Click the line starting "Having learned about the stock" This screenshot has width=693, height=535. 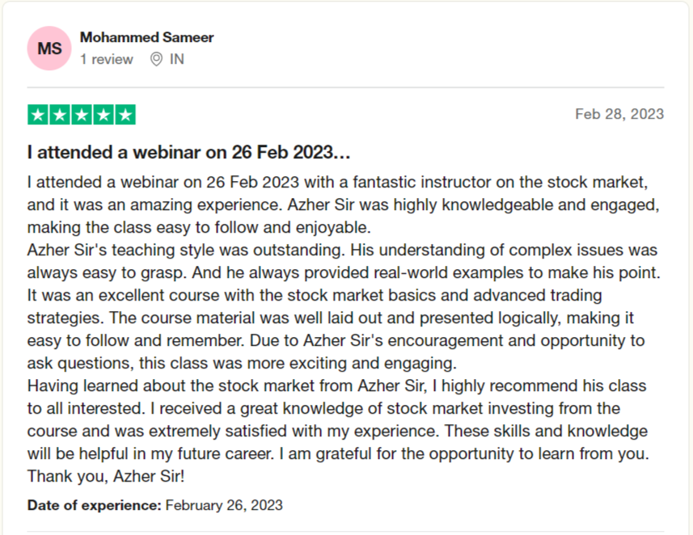coord(336,385)
